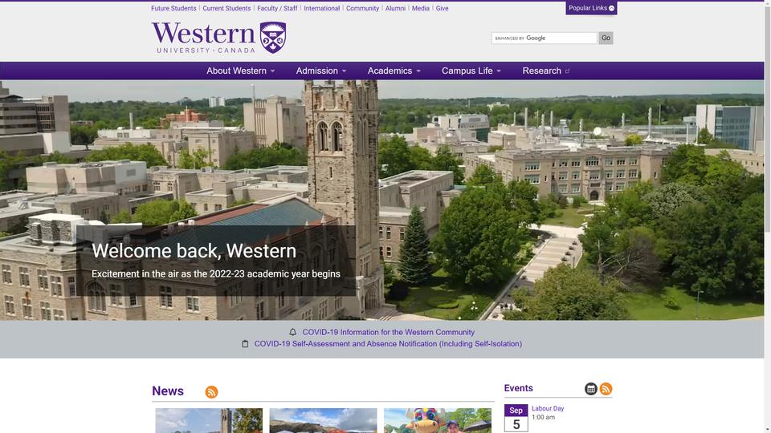Focus the Google search input field

[x=544, y=38]
